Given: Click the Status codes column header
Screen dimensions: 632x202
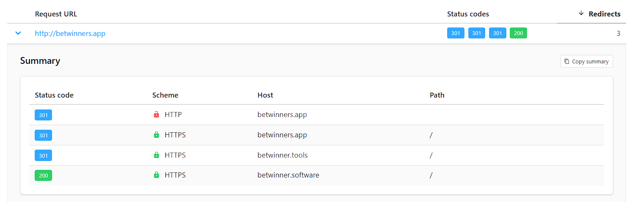Looking at the screenshot, I should (468, 14).
